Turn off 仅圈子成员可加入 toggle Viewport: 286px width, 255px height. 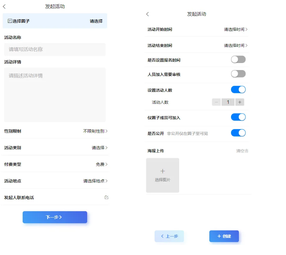click(238, 117)
